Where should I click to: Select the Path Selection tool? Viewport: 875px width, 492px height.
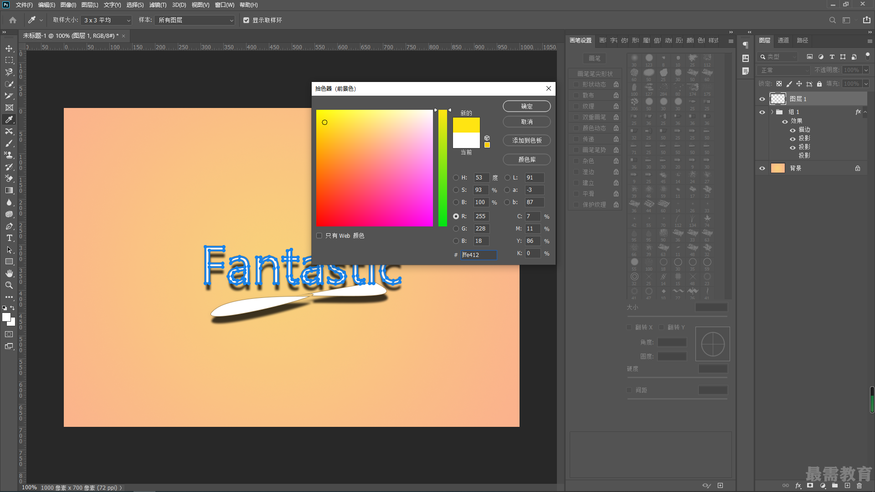pos(9,250)
